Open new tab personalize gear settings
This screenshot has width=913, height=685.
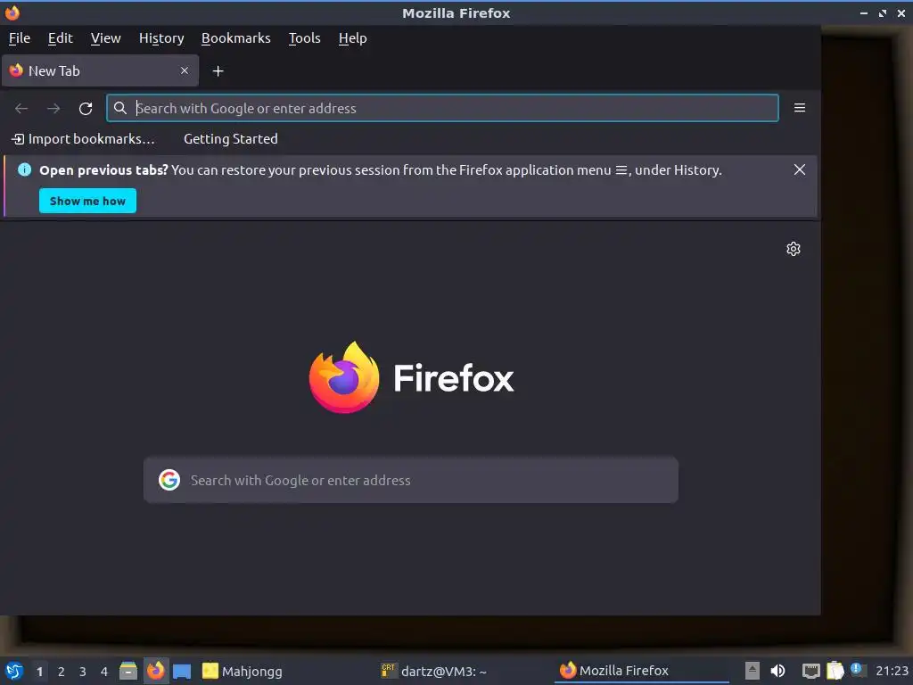793,250
